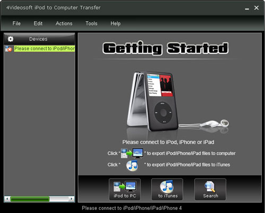Open the File menu

click(x=16, y=23)
